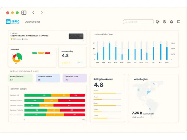Click the Sentiment by topic title
This screenshot has height=140, width=187.
[19, 89]
